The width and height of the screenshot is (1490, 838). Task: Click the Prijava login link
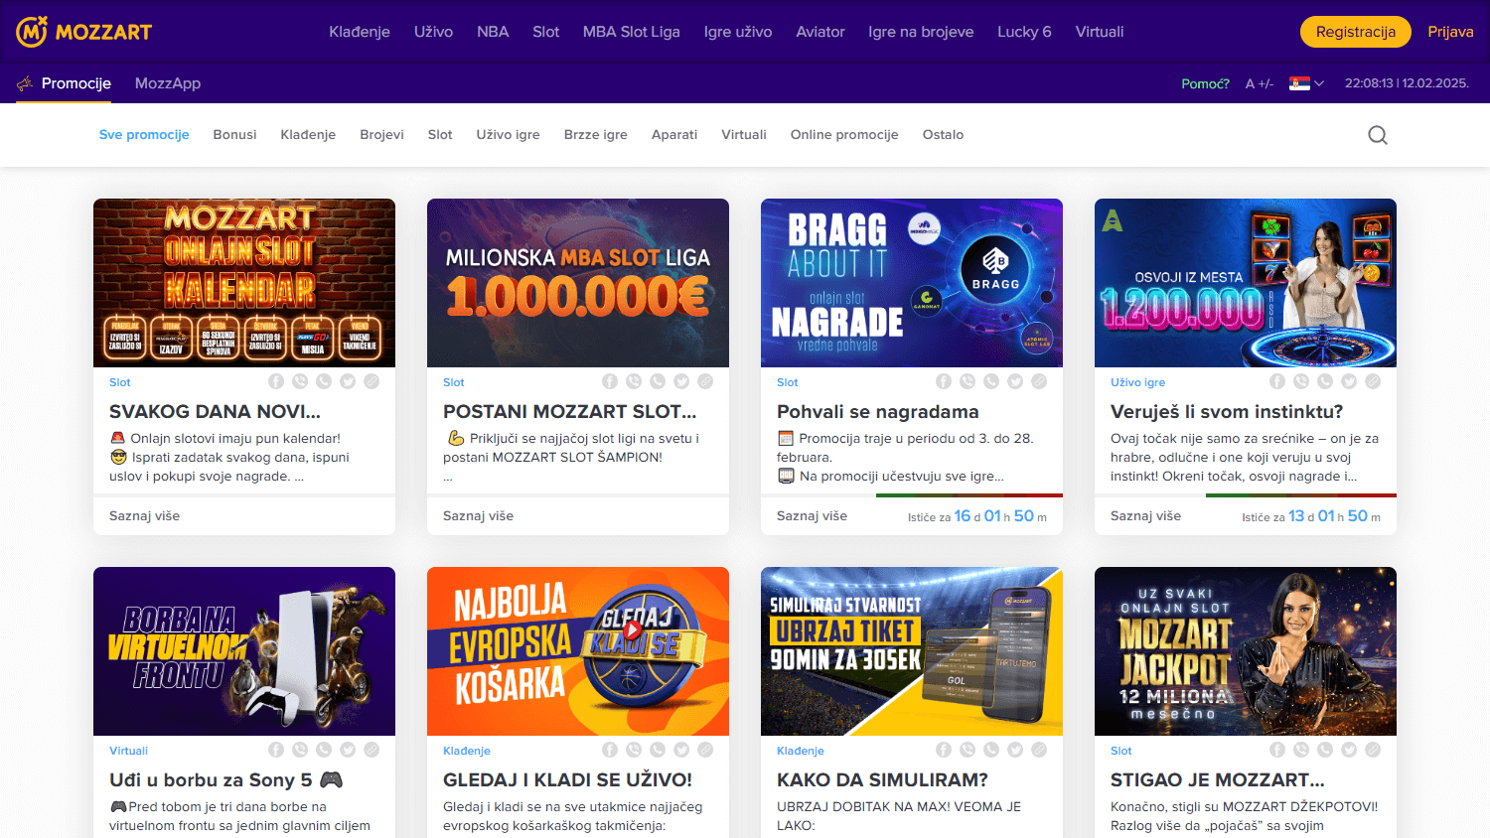(x=1450, y=32)
